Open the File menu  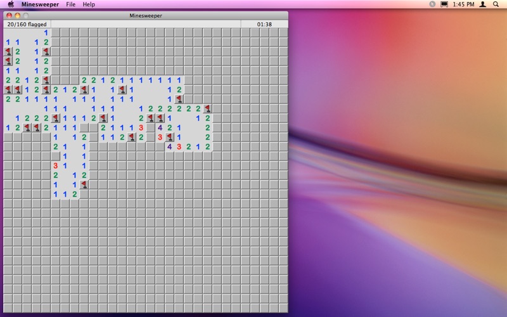(70, 4)
